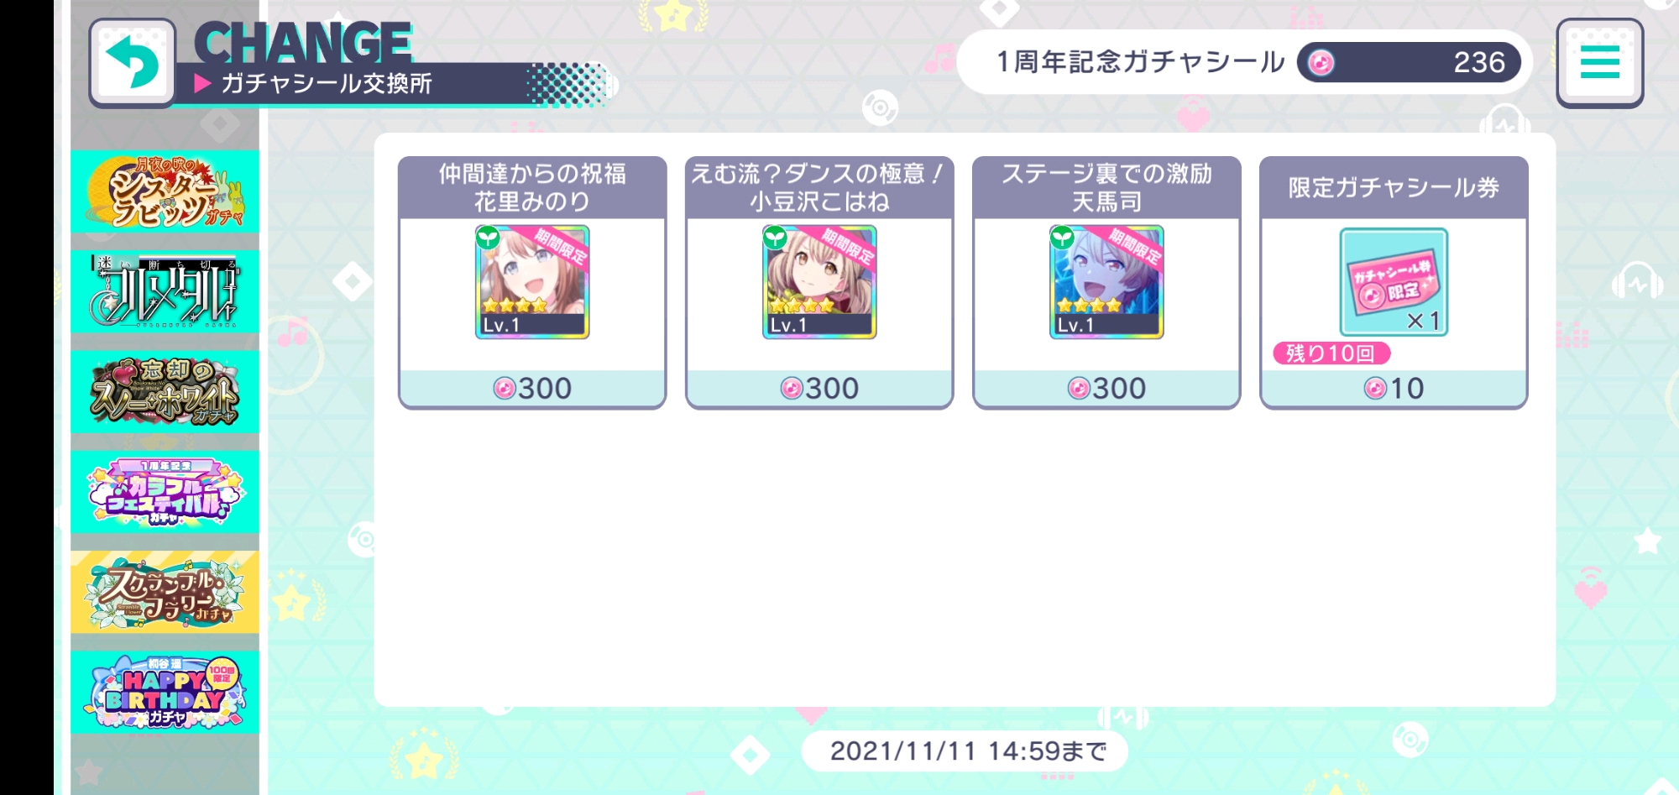Viewport: 1679px width, 795px height.
Task: Exchange 300 seals for Kohane card
Action: [819, 389]
